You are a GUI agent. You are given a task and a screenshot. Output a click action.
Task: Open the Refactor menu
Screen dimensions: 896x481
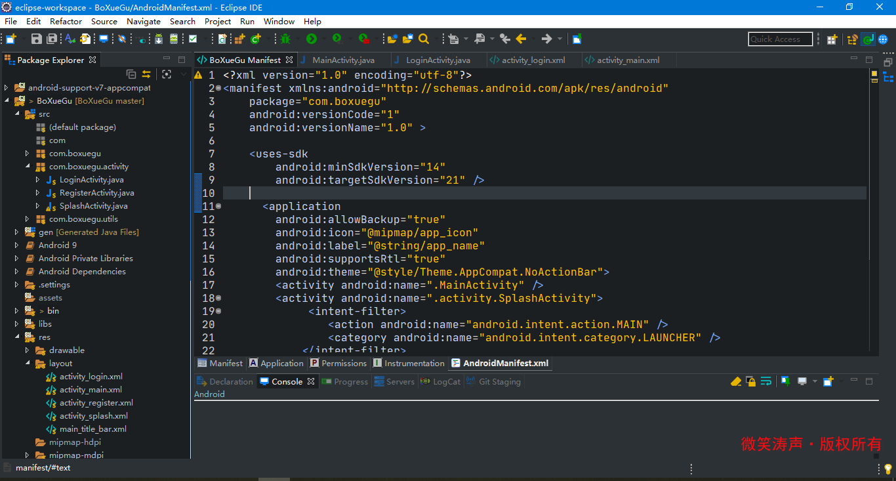[x=66, y=21]
